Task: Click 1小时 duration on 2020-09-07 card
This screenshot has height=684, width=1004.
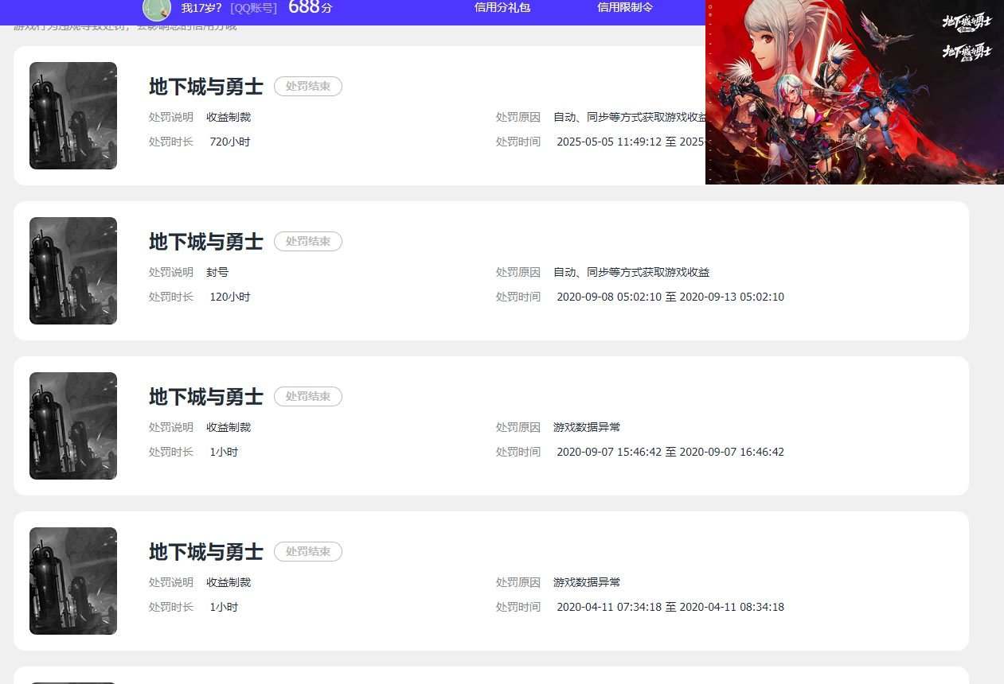Action: [224, 452]
